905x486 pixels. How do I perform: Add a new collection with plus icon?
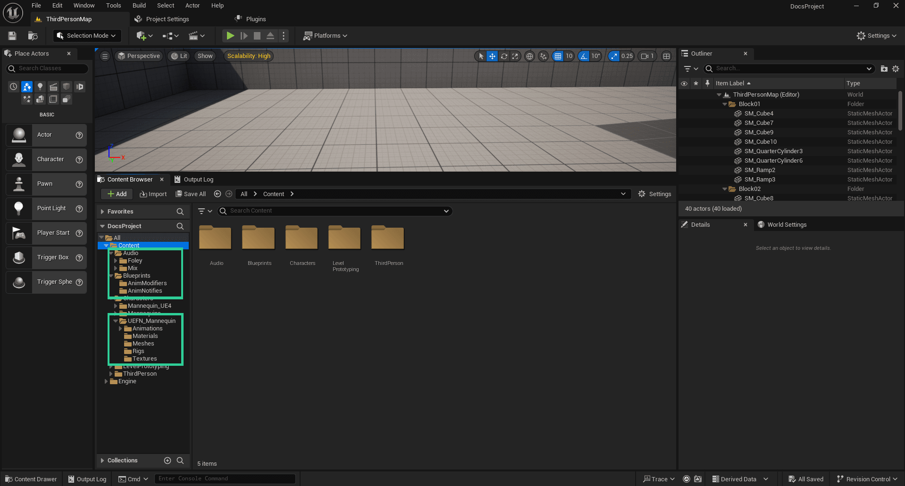(168, 461)
